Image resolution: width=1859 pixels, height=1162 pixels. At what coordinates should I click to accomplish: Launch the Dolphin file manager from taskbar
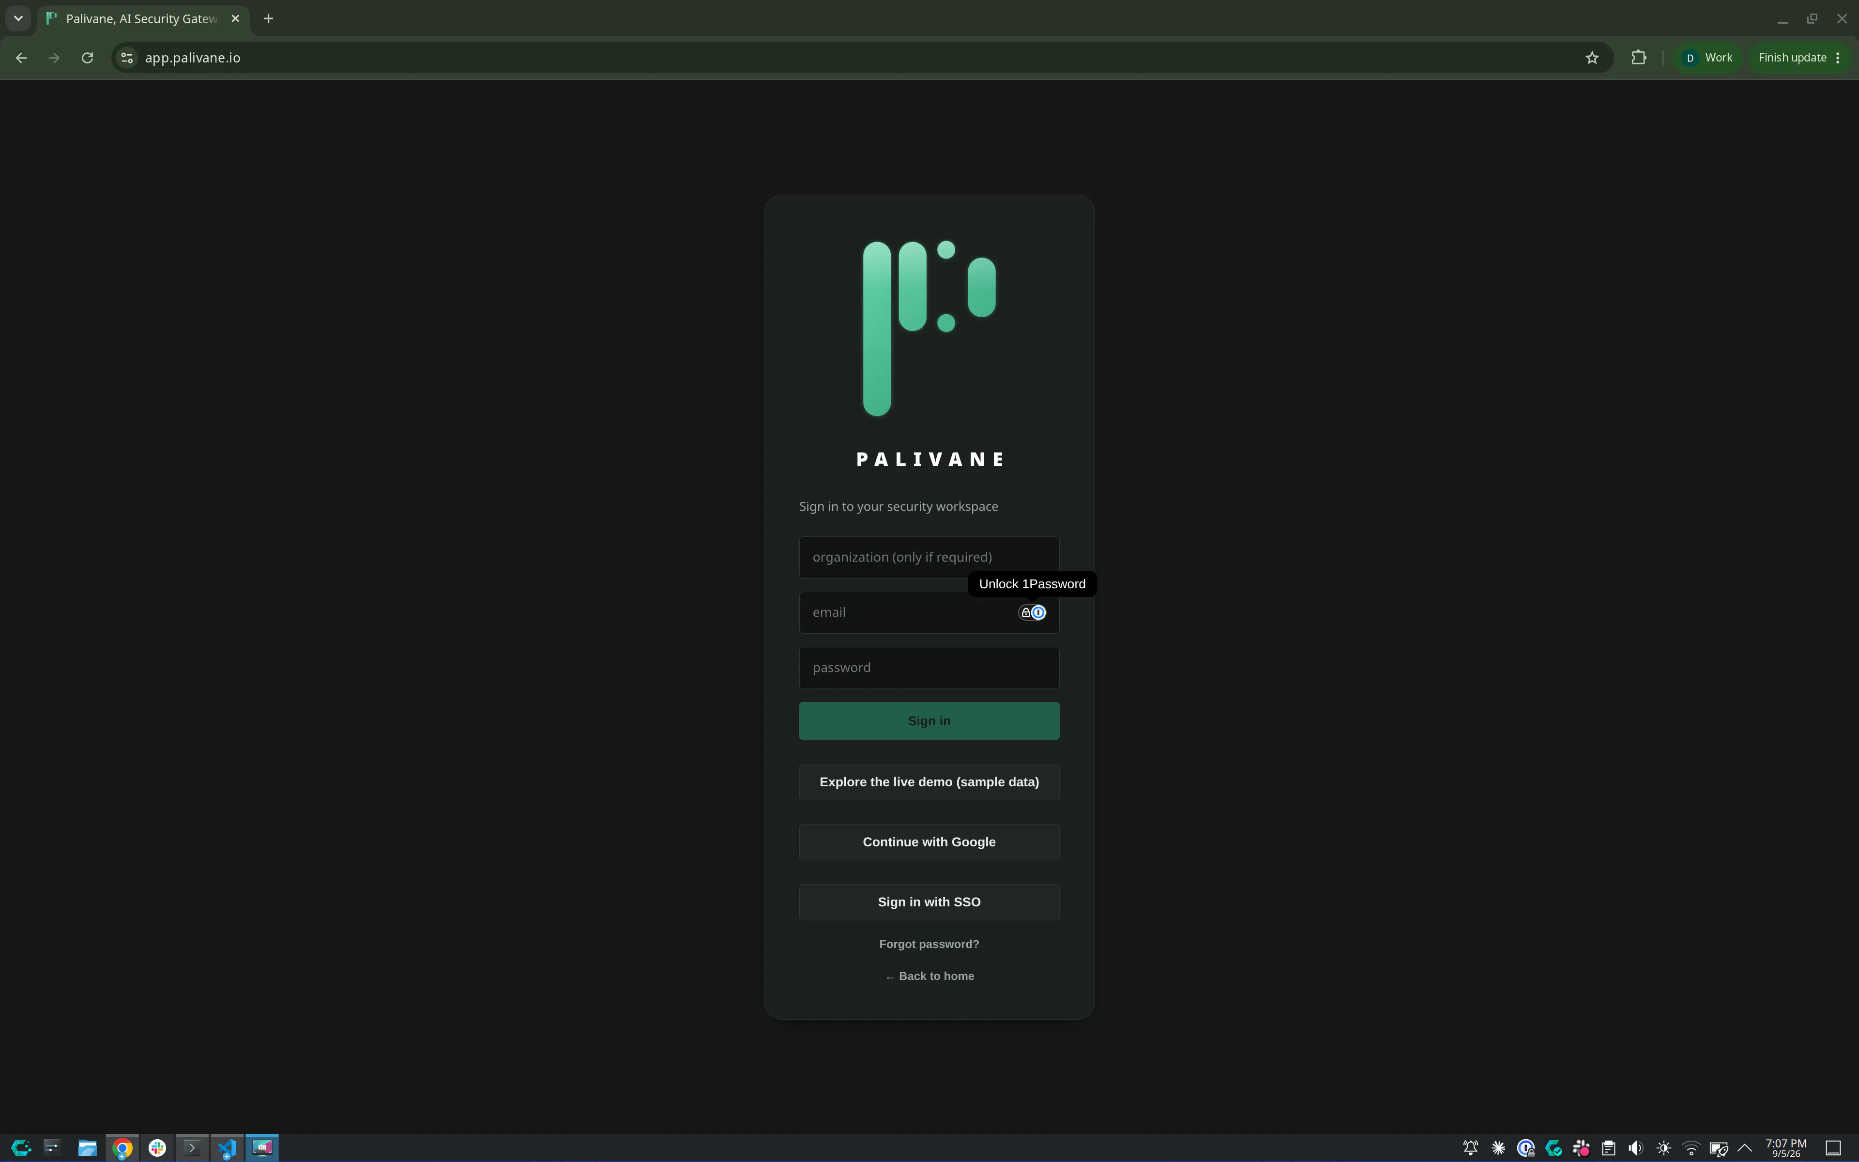click(x=87, y=1147)
